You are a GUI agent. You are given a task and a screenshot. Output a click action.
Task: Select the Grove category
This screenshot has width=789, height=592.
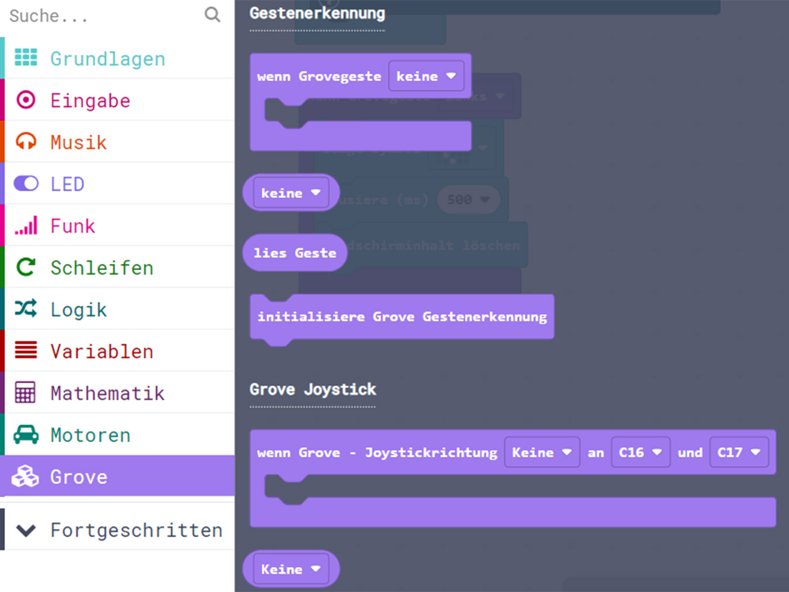pos(79,477)
